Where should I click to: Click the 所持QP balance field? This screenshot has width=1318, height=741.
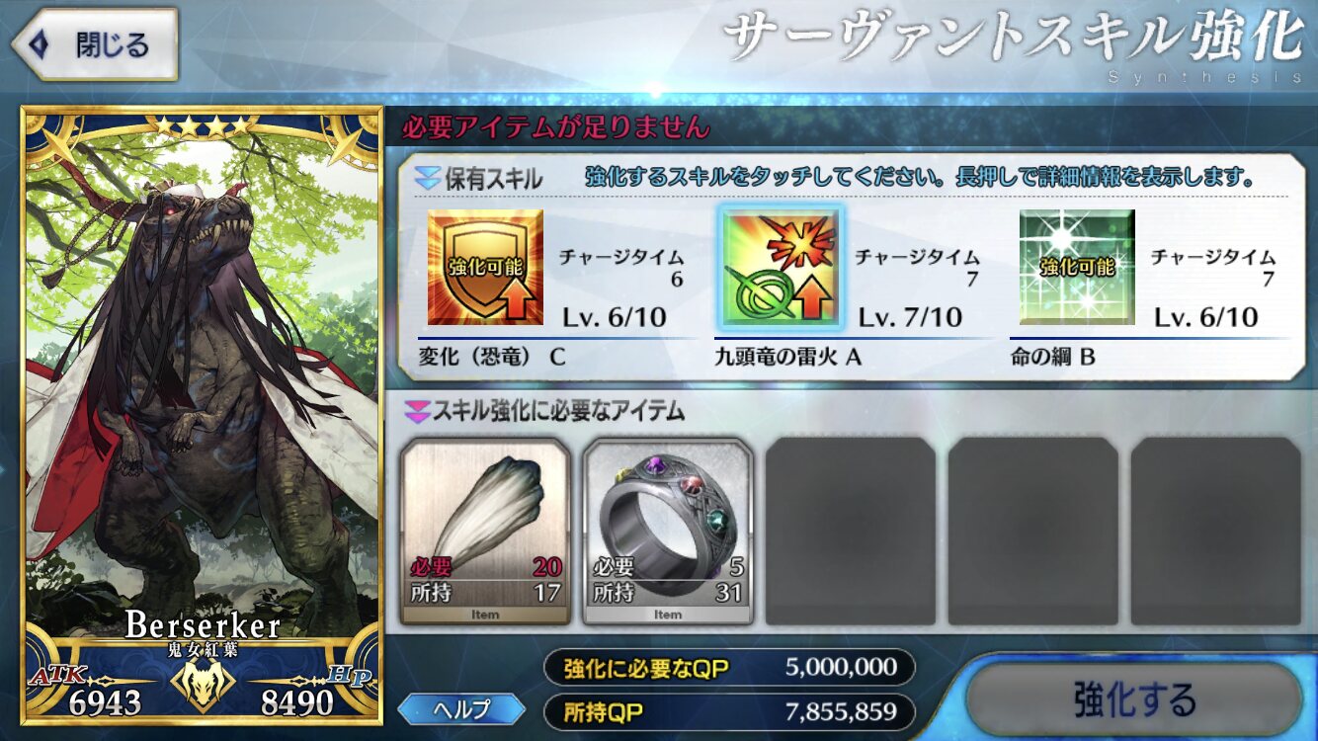(x=729, y=711)
